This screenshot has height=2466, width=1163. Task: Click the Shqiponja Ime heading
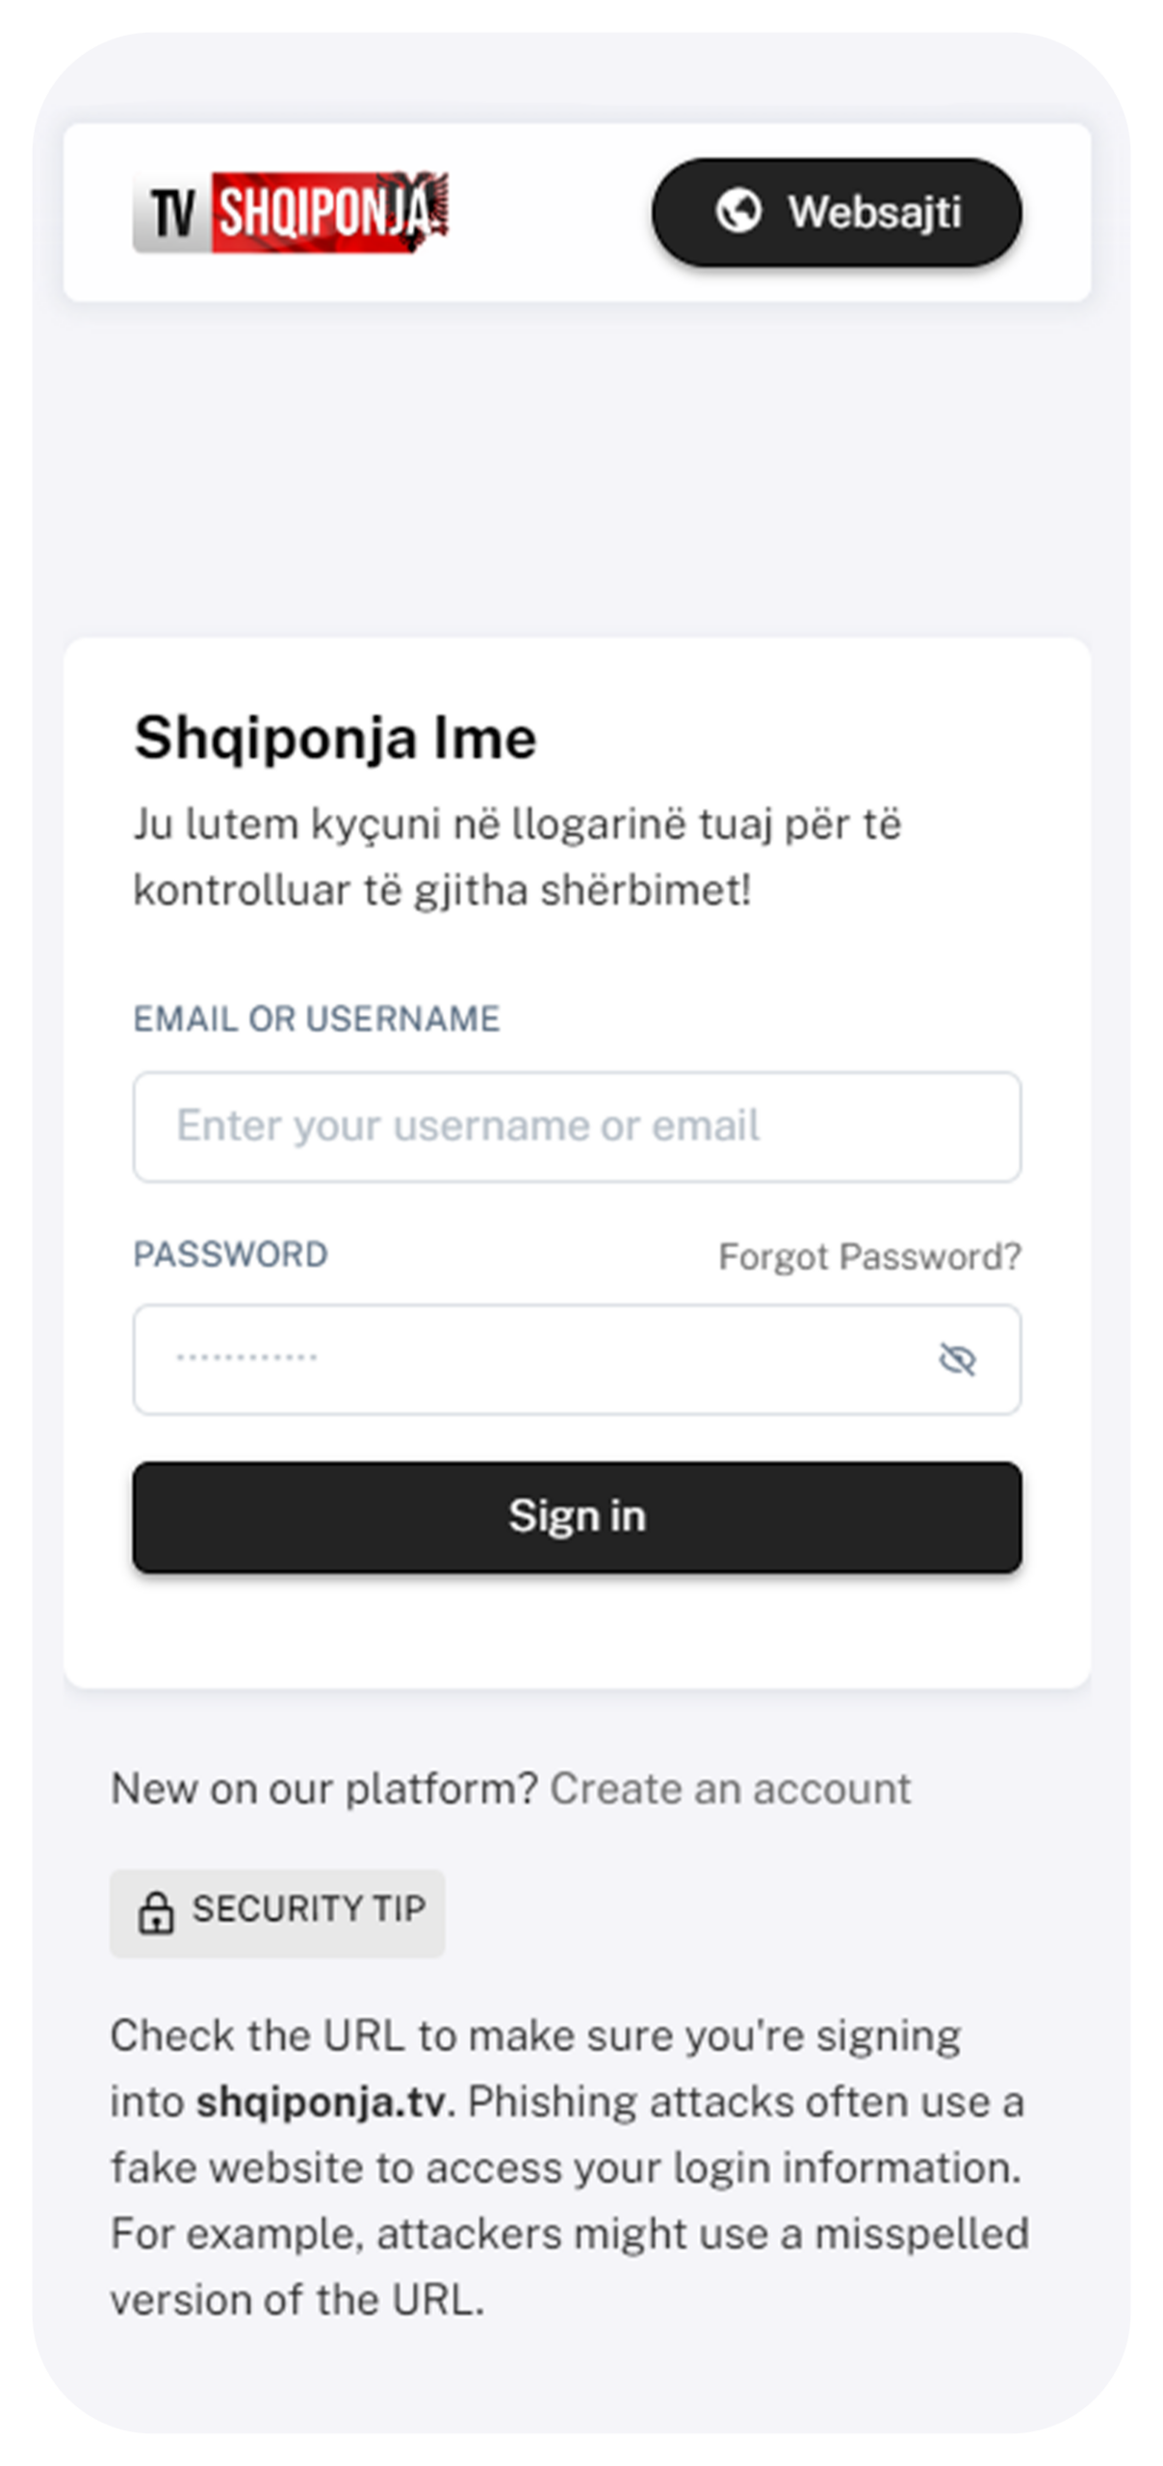[x=335, y=739]
